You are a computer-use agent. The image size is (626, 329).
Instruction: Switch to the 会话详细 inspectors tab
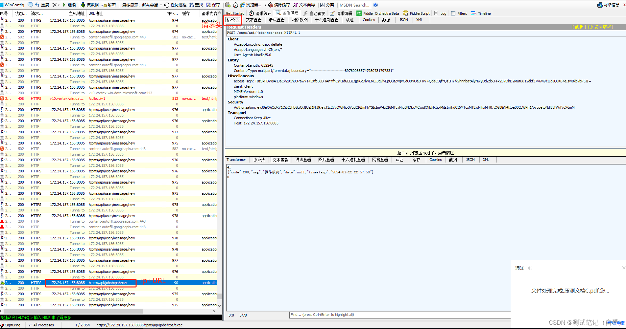(x=287, y=13)
